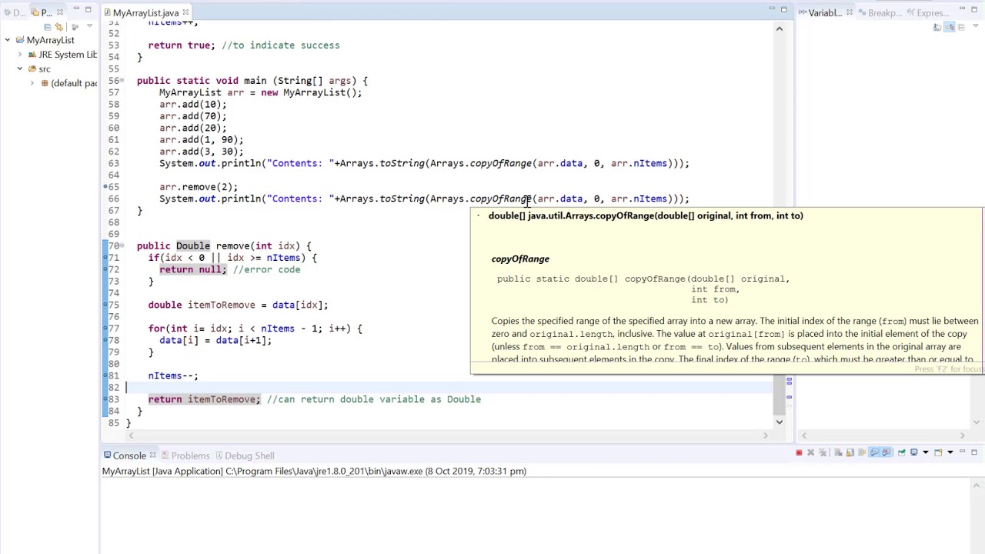
Task: Open the Open Console dropdown arrow
Action: 950,452
